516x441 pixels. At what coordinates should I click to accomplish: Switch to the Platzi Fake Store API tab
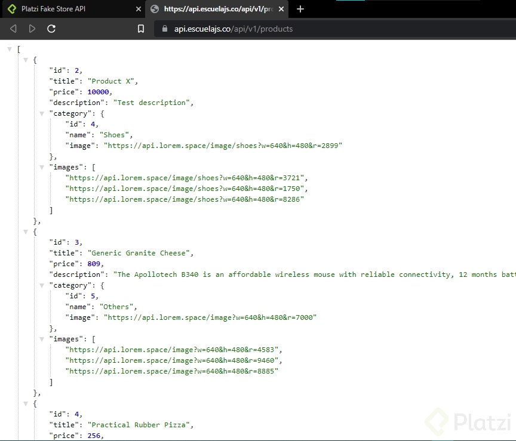click(x=73, y=9)
